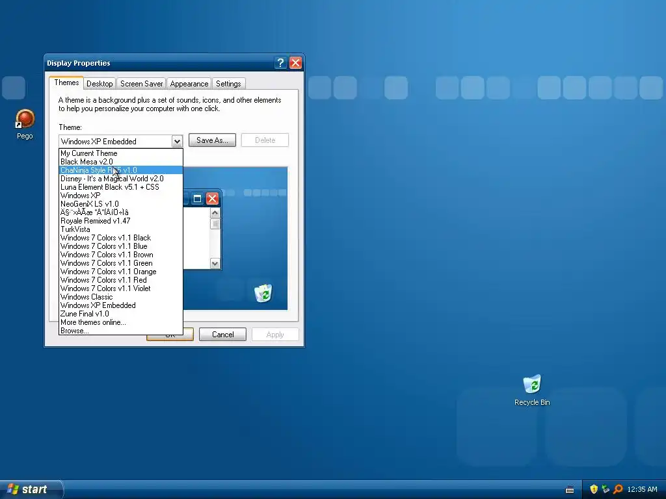The width and height of the screenshot is (666, 499).
Task: Choose the Windows XP theme entry
Action: [x=120, y=196]
